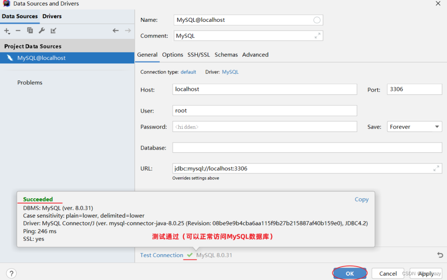Click the forward navigation arrow
Image resolution: width=447 pixels, height=280 pixels.
tap(128, 31)
